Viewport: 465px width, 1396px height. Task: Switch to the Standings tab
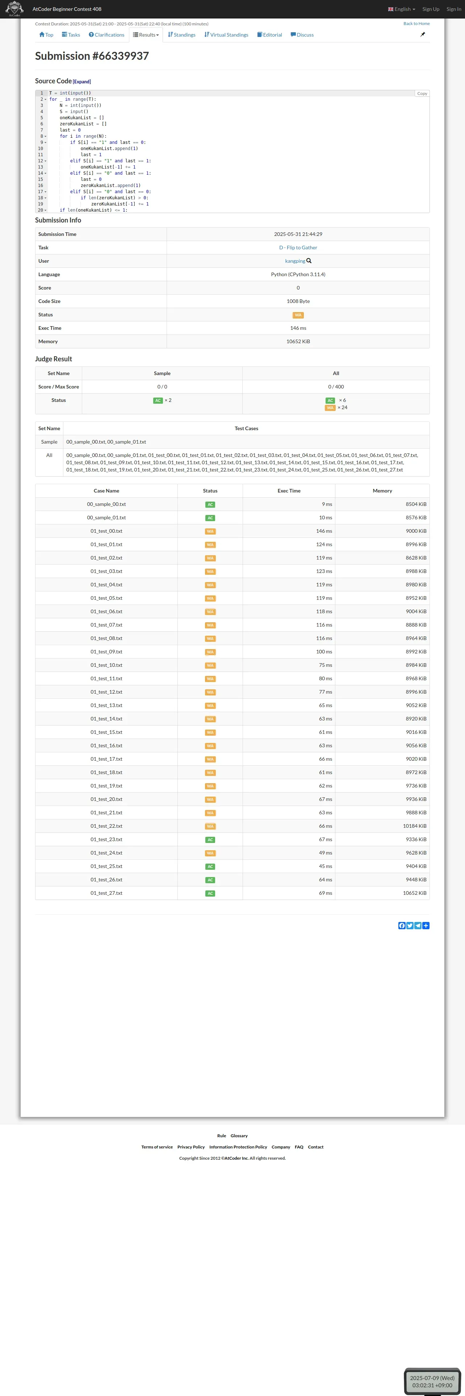pyautogui.click(x=182, y=35)
